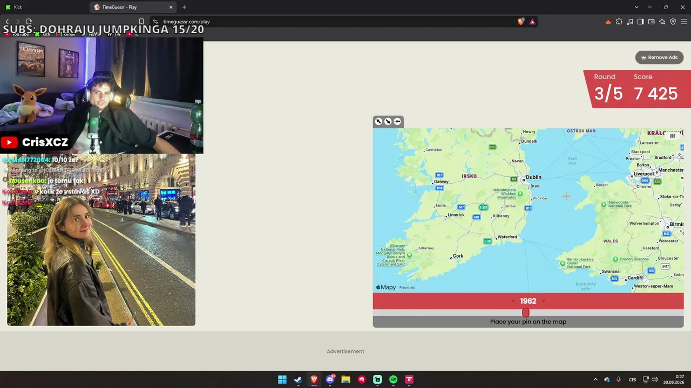Open the media control music-note icon
The image size is (691, 388).
tap(630, 22)
